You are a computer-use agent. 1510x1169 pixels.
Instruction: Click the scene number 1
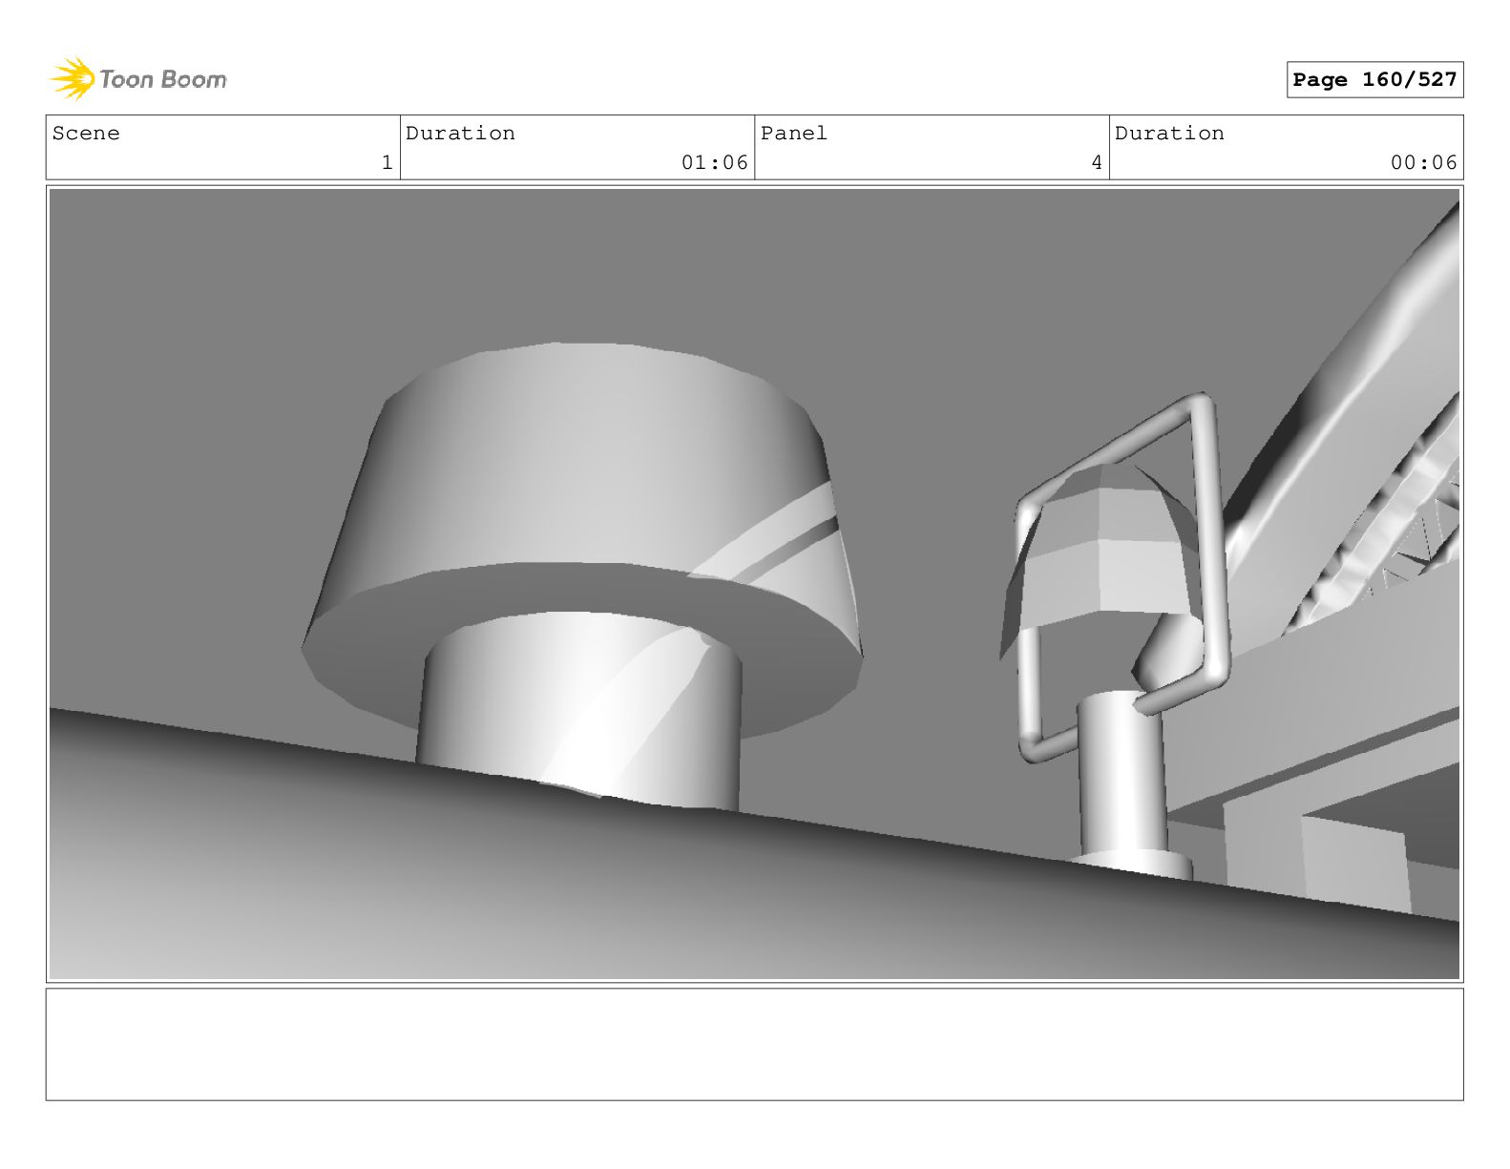click(x=387, y=163)
